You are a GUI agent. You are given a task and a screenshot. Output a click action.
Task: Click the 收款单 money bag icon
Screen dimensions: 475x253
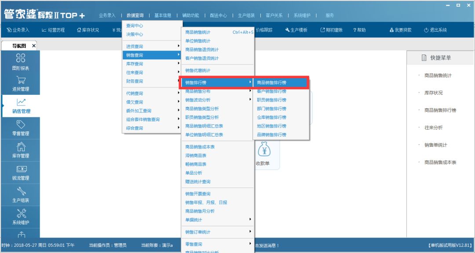click(x=263, y=151)
